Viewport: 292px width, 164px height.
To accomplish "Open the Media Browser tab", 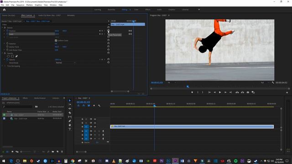I will 40,98.
